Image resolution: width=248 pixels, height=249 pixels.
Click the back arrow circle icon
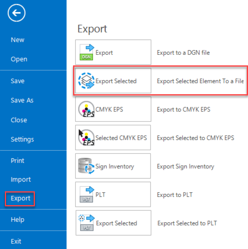(17, 14)
